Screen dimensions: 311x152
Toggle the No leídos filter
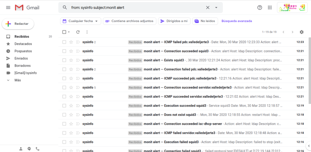coord(205,21)
